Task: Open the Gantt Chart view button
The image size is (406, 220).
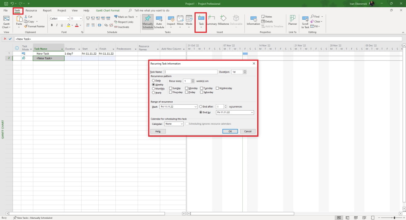Action: [6, 22]
